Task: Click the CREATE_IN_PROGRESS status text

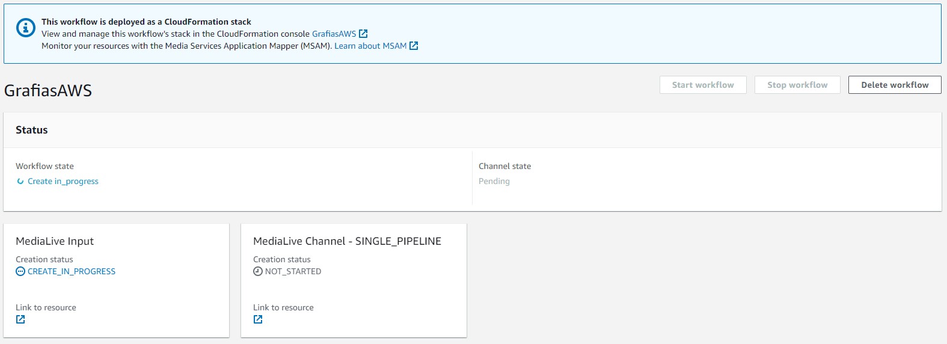Action: tap(72, 271)
